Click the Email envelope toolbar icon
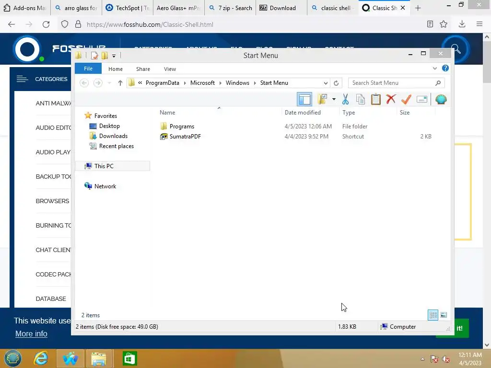The height and width of the screenshot is (368, 491). [x=422, y=100]
